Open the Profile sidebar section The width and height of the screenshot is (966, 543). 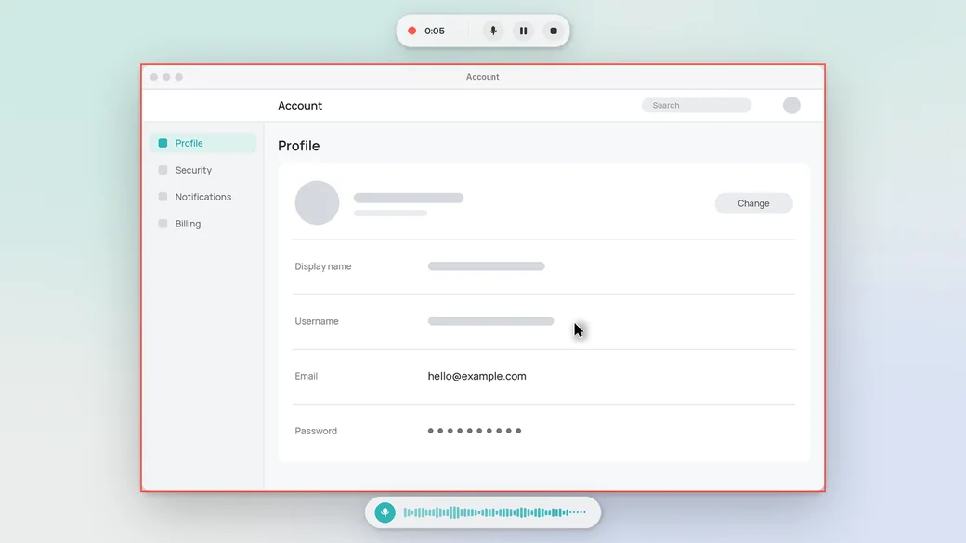click(x=202, y=143)
